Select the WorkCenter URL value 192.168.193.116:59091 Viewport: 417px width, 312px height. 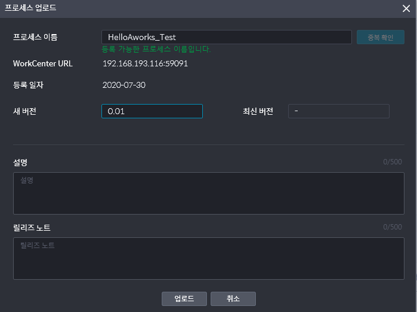click(x=145, y=63)
